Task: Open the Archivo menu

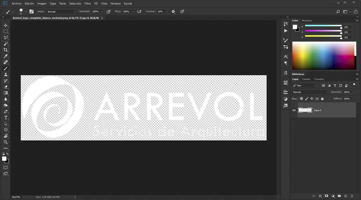Action: point(17,4)
